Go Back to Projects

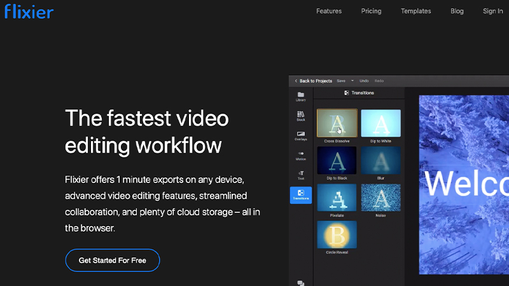313,81
